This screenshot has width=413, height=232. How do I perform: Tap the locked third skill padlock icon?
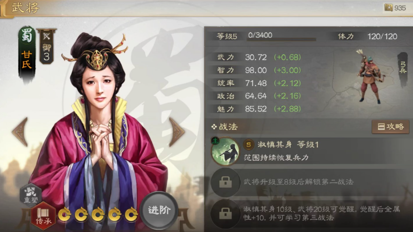[x=226, y=214]
